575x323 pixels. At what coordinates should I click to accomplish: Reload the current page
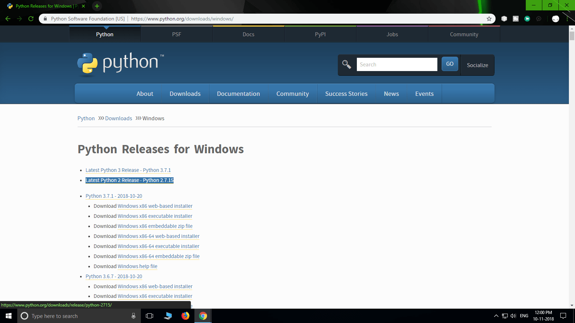point(31,19)
